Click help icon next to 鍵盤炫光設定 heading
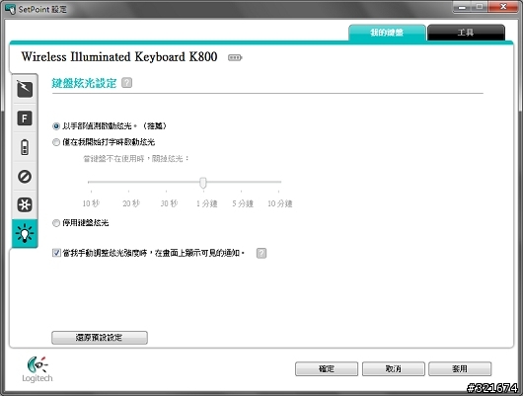523x396 pixels. 126,83
